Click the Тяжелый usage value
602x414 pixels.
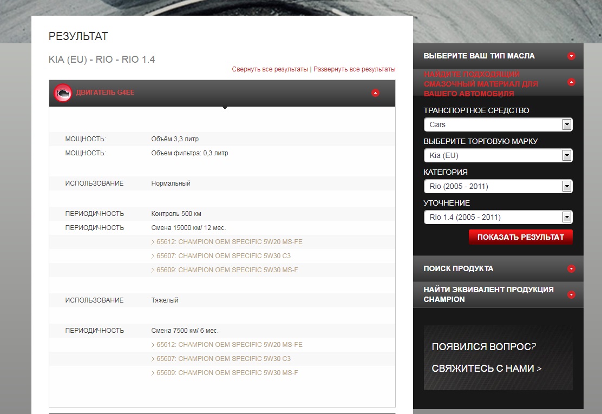[165, 300]
